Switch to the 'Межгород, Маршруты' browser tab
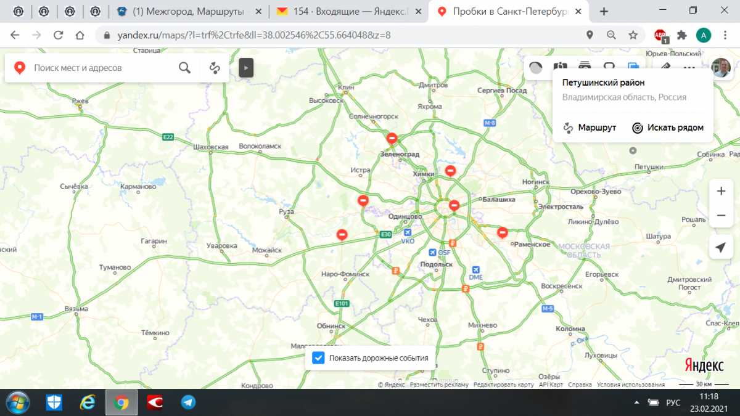 (x=189, y=12)
